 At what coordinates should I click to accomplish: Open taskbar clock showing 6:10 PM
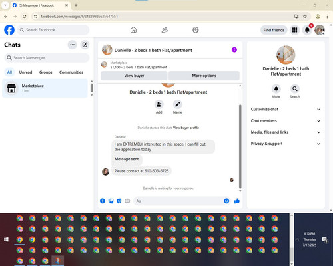point(310,239)
